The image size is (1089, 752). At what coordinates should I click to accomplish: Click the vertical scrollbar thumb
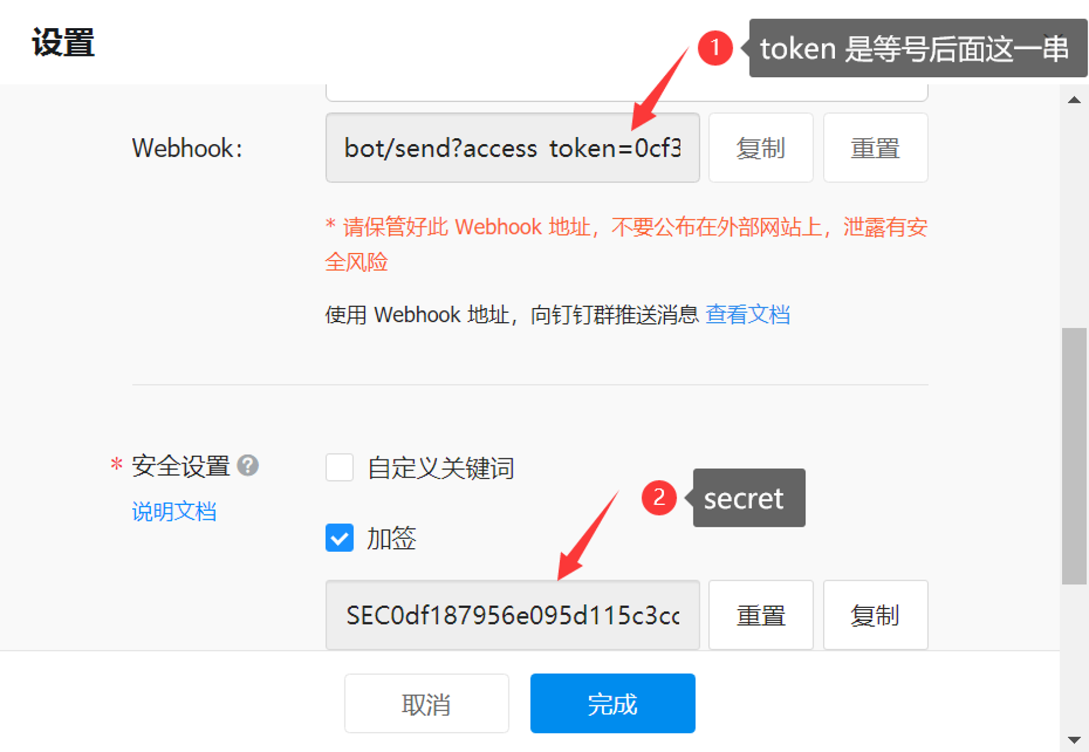click(x=1074, y=456)
